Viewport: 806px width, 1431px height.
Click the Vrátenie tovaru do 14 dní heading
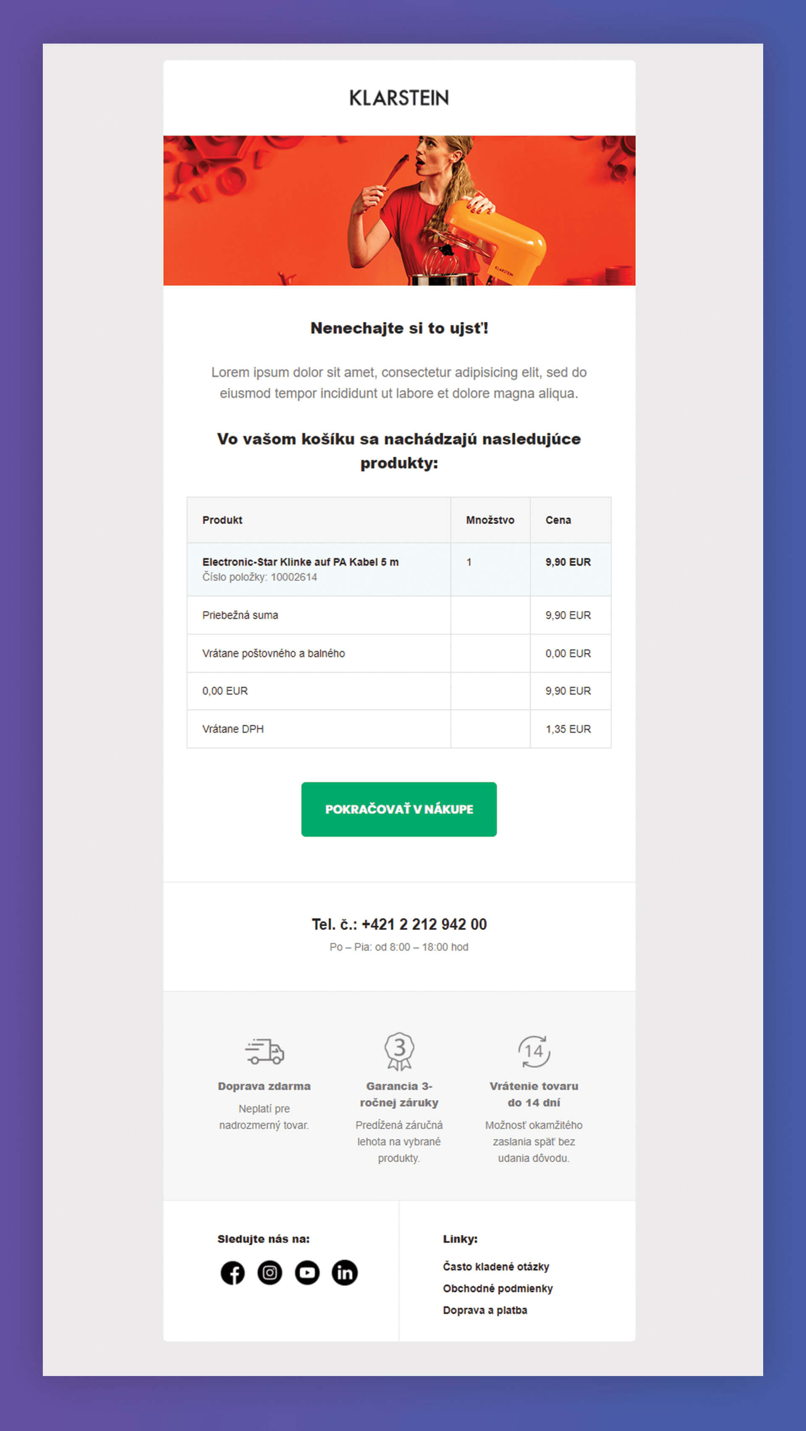[534, 1094]
